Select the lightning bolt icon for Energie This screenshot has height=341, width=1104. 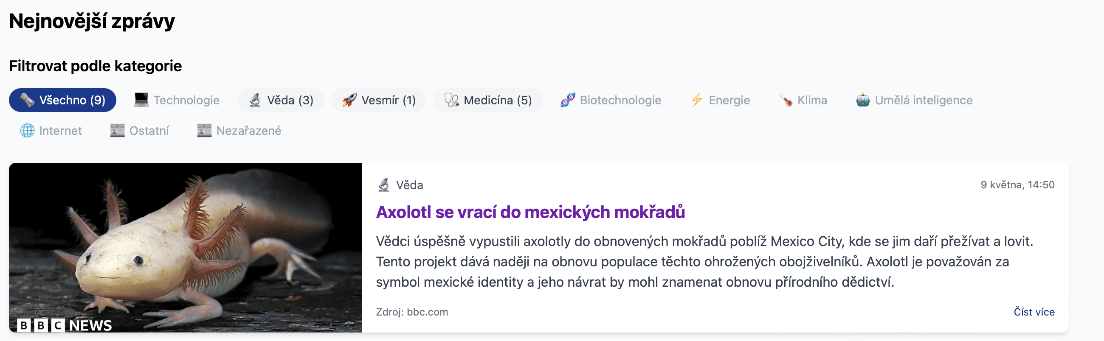697,100
